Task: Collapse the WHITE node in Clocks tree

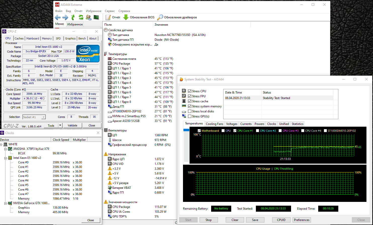Action: pos(1,144)
